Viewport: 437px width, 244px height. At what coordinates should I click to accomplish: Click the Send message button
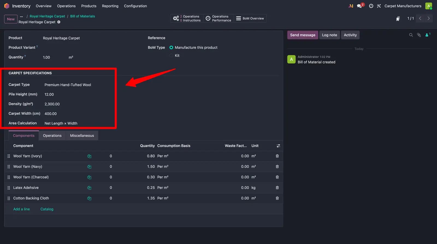303,35
